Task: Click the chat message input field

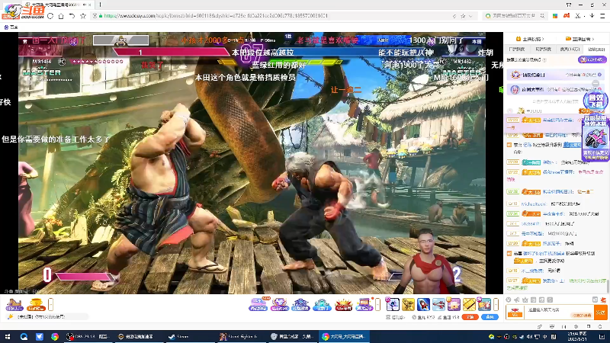Action: coord(560,311)
